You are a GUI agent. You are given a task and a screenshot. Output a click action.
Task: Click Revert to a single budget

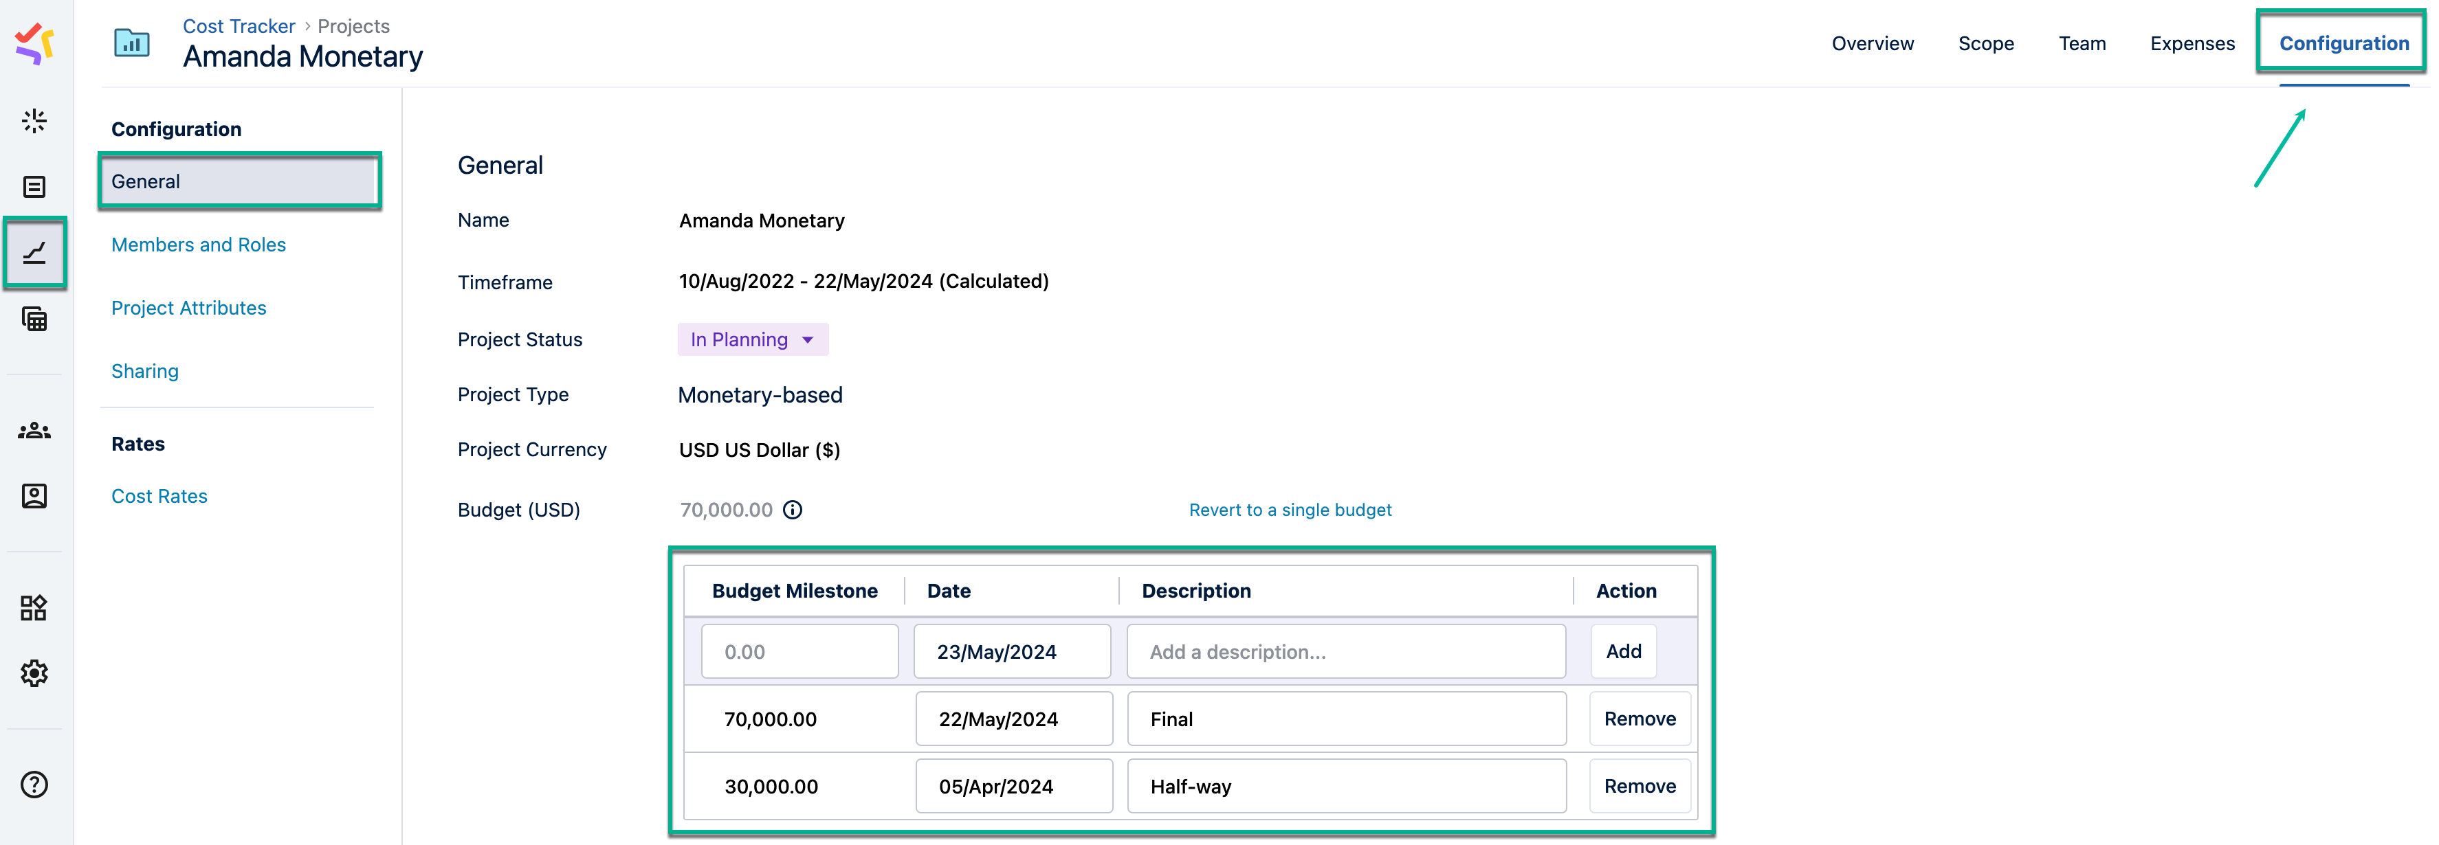coord(1290,509)
